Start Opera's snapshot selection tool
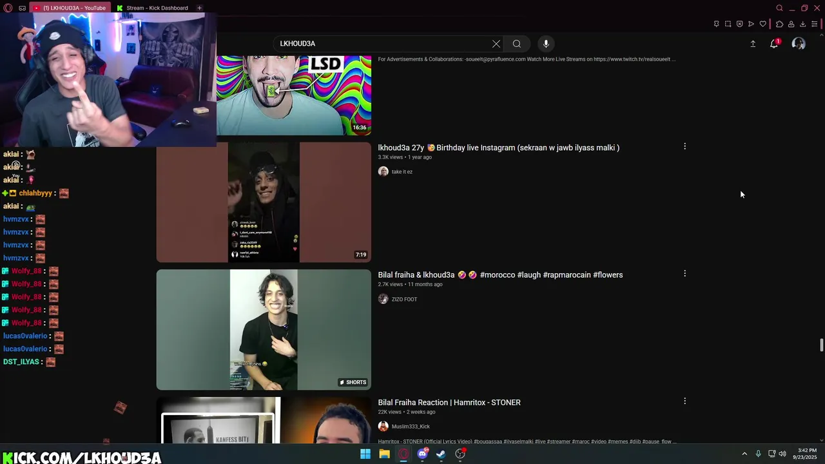The width and height of the screenshot is (825, 464). coord(728,24)
